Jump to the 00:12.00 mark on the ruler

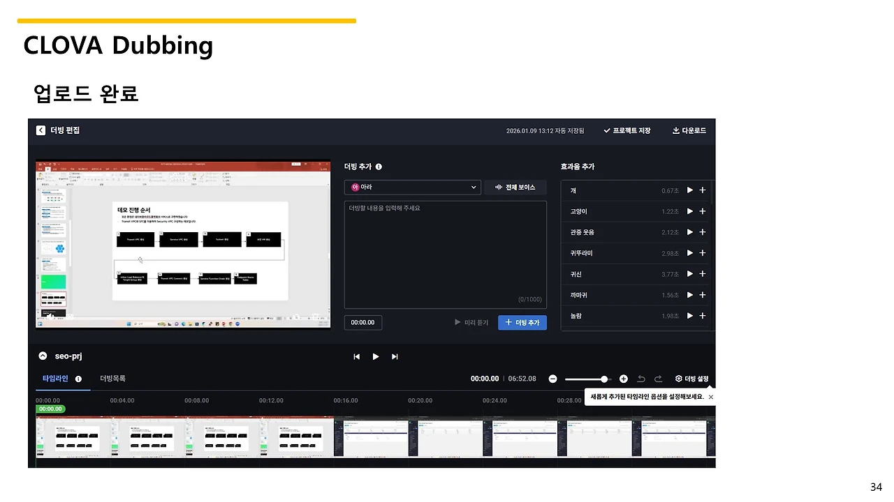(271, 401)
